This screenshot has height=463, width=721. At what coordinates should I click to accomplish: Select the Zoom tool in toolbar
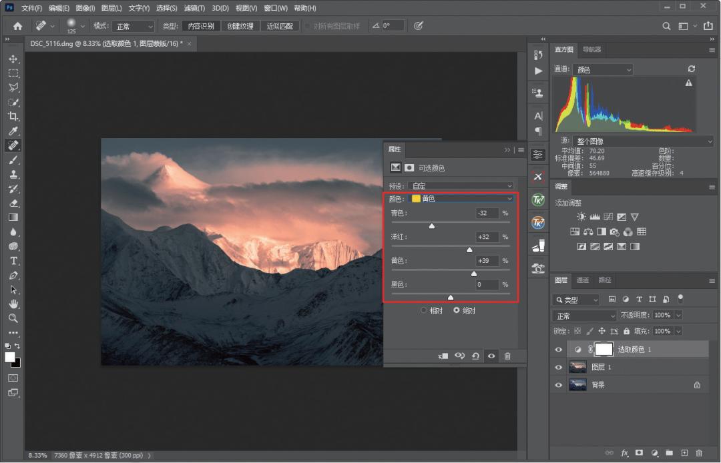[x=13, y=318]
